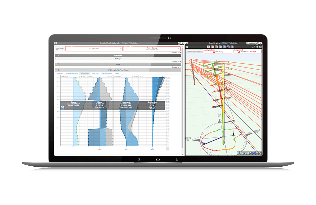Screen dimensions: 316x205
Task: Click the wrench settings icon
Action: tap(260, 153)
